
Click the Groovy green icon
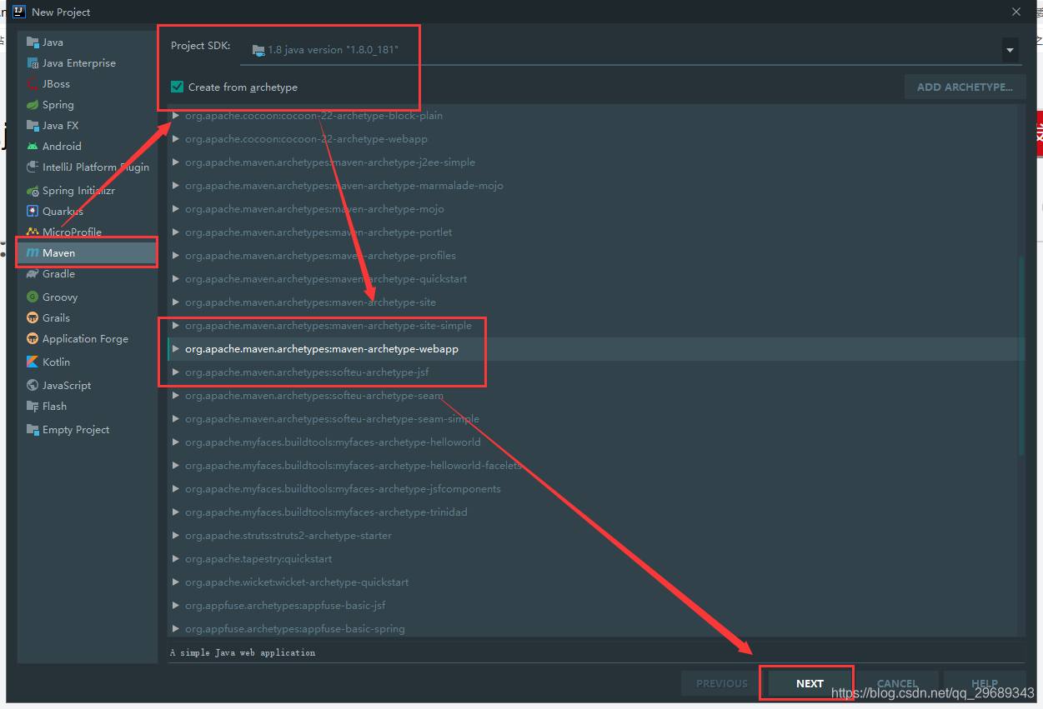tap(33, 297)
